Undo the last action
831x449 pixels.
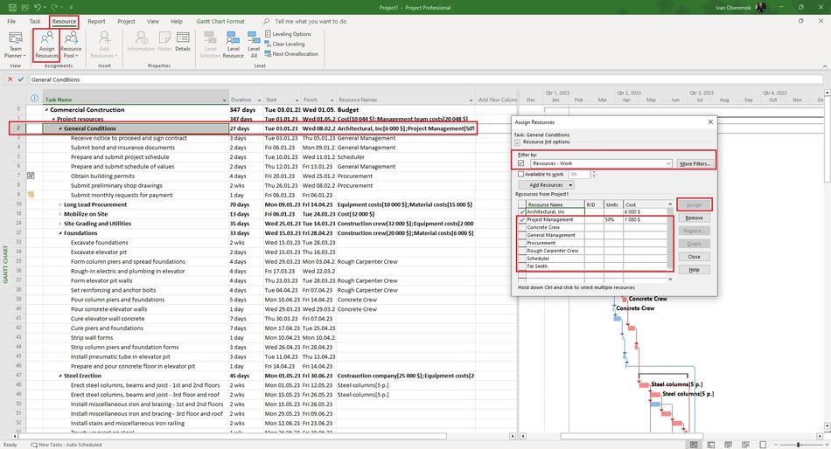pyautogui.click(x=37, y=7)
